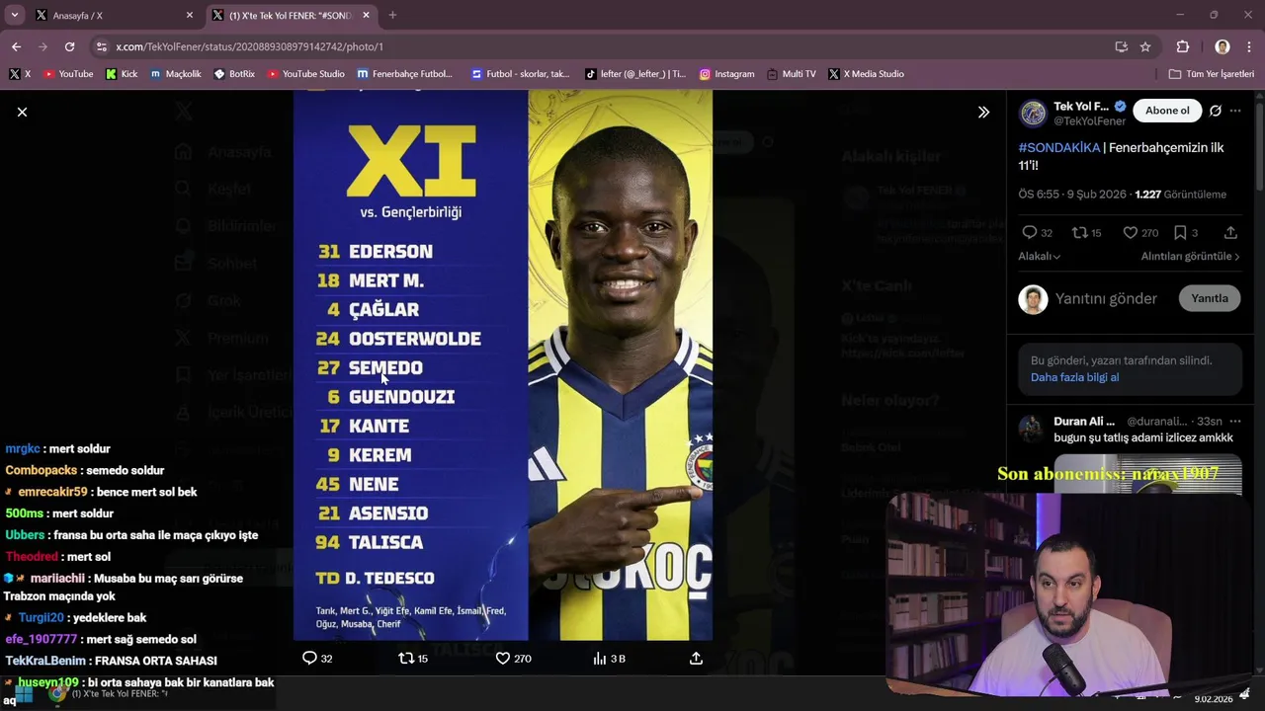Screen dimensions: 1265x711
Task: Expand the Tüm Yer İşaretleri folder
Action: point(1211,74)
